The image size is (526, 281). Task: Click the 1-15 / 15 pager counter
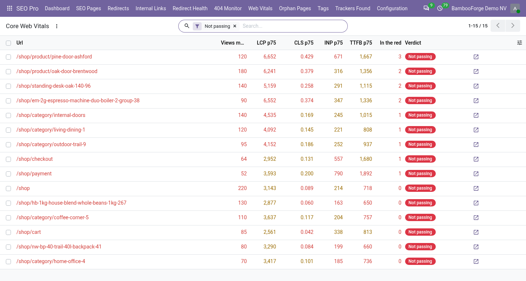point(478,26)
